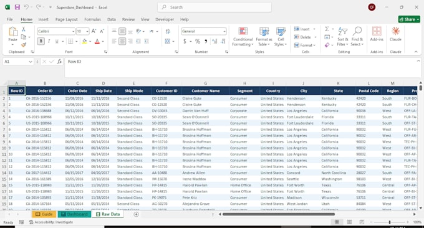Switch to the Insert ribbon tab
This screenshot has height=228, width=424.
43,19
